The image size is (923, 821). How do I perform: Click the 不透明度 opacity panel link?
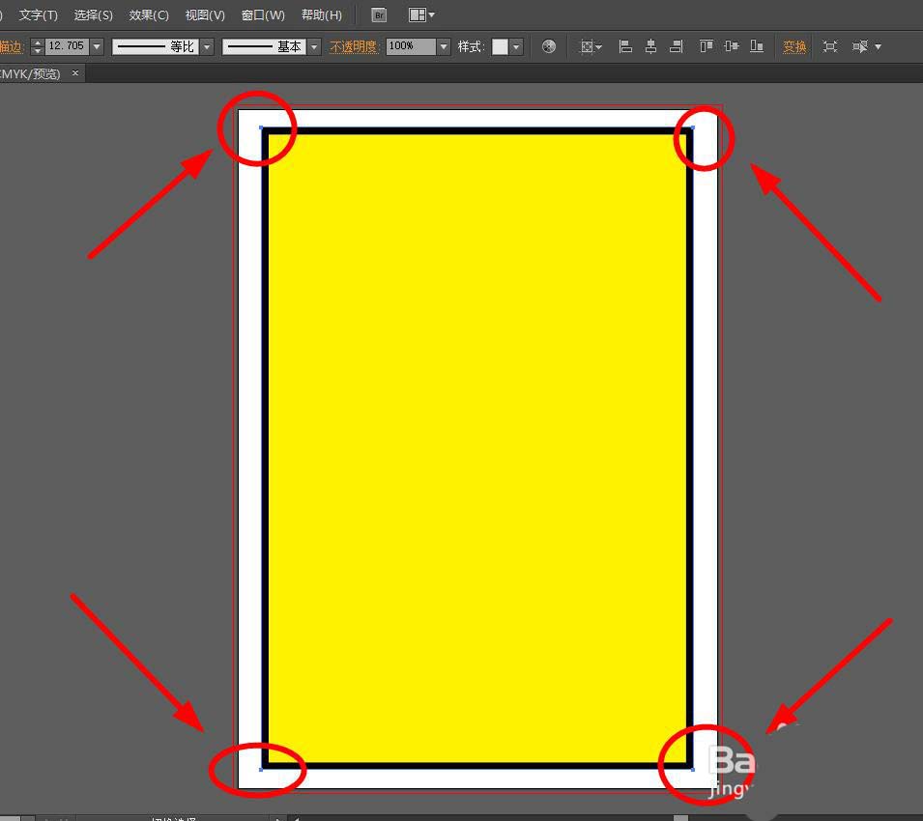point(354,46)
